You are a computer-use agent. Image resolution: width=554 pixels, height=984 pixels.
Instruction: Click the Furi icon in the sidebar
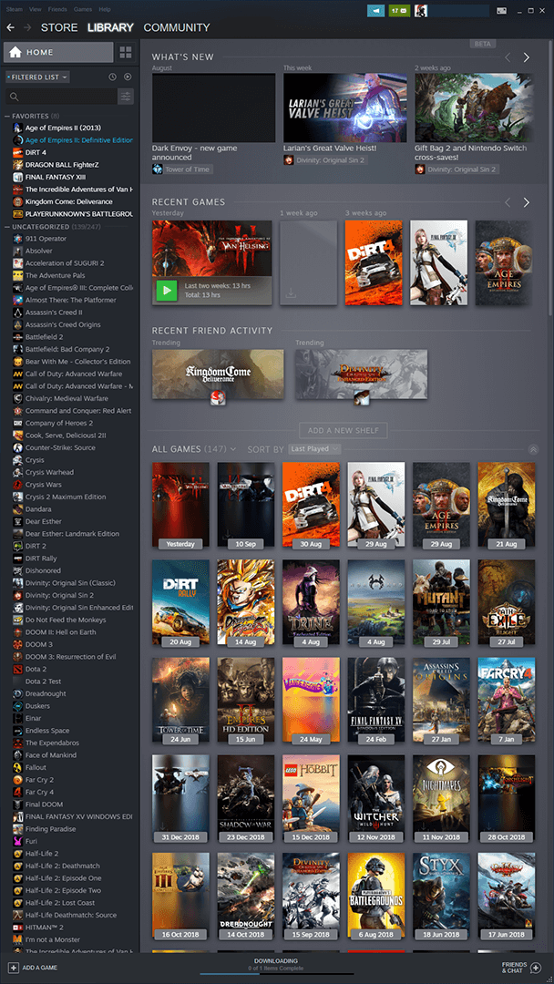coord(18,841)
